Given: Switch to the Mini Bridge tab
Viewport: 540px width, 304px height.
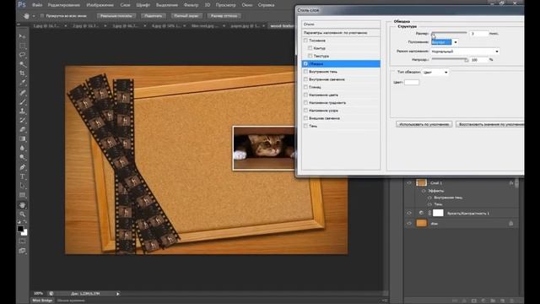Looking at the screenshot, I should (x=42, y=301).
